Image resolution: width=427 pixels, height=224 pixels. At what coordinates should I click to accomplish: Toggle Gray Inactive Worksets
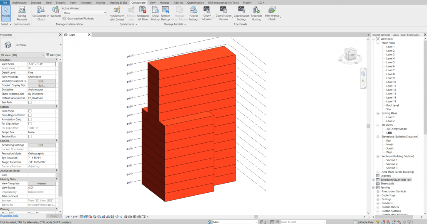(78, 18)
